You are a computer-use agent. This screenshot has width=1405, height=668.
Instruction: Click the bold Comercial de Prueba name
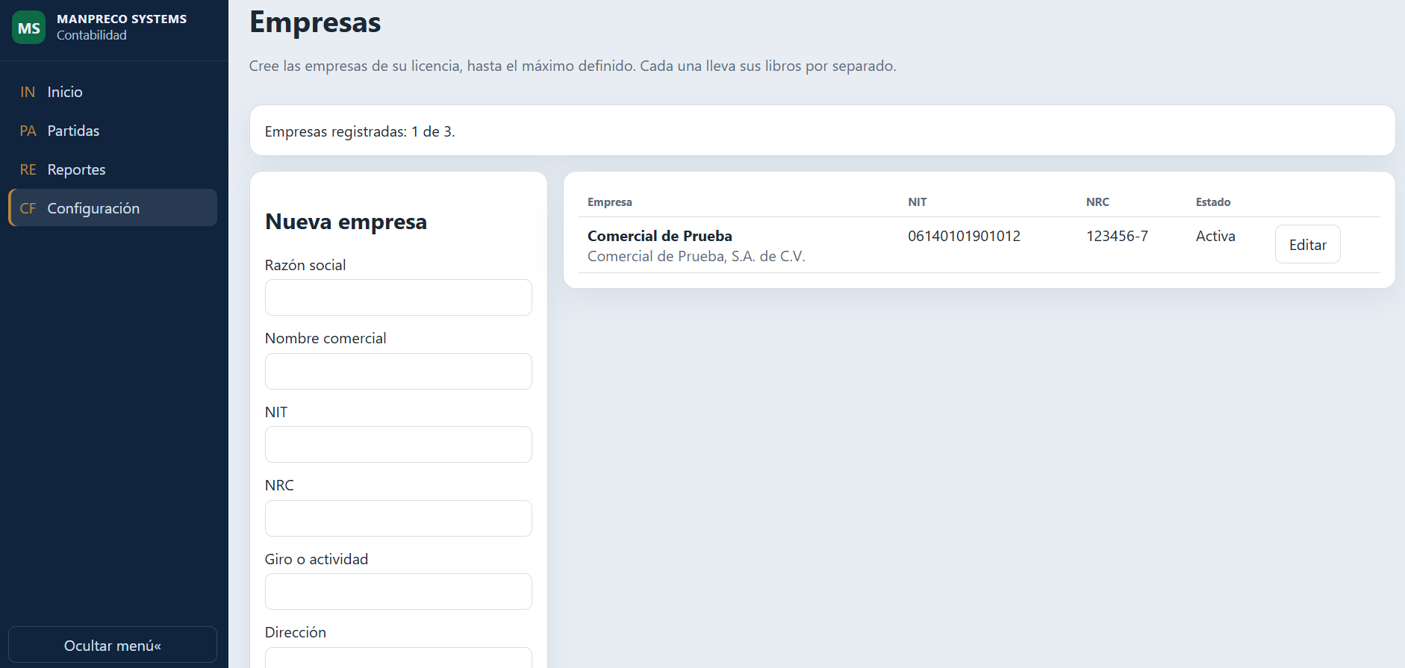coord(660,236)
